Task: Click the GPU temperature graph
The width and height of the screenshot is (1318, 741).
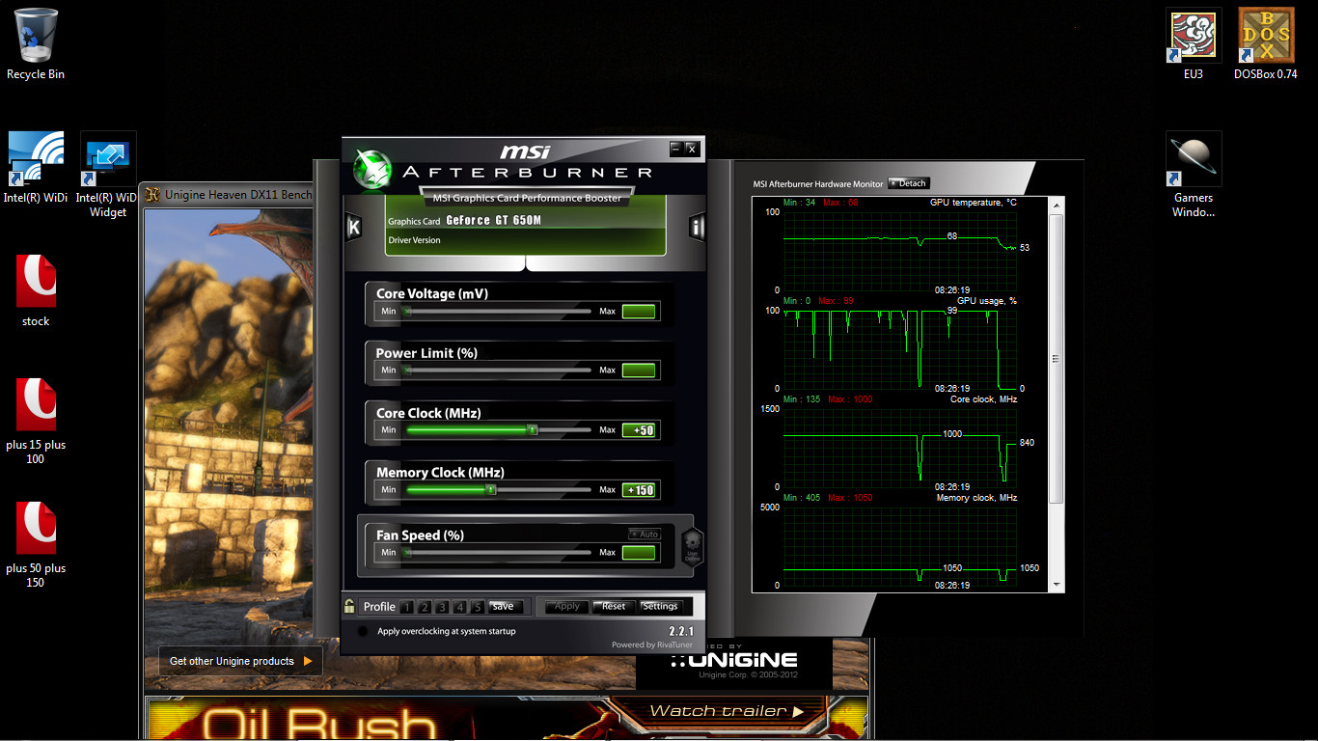Action: pos(900,250)
